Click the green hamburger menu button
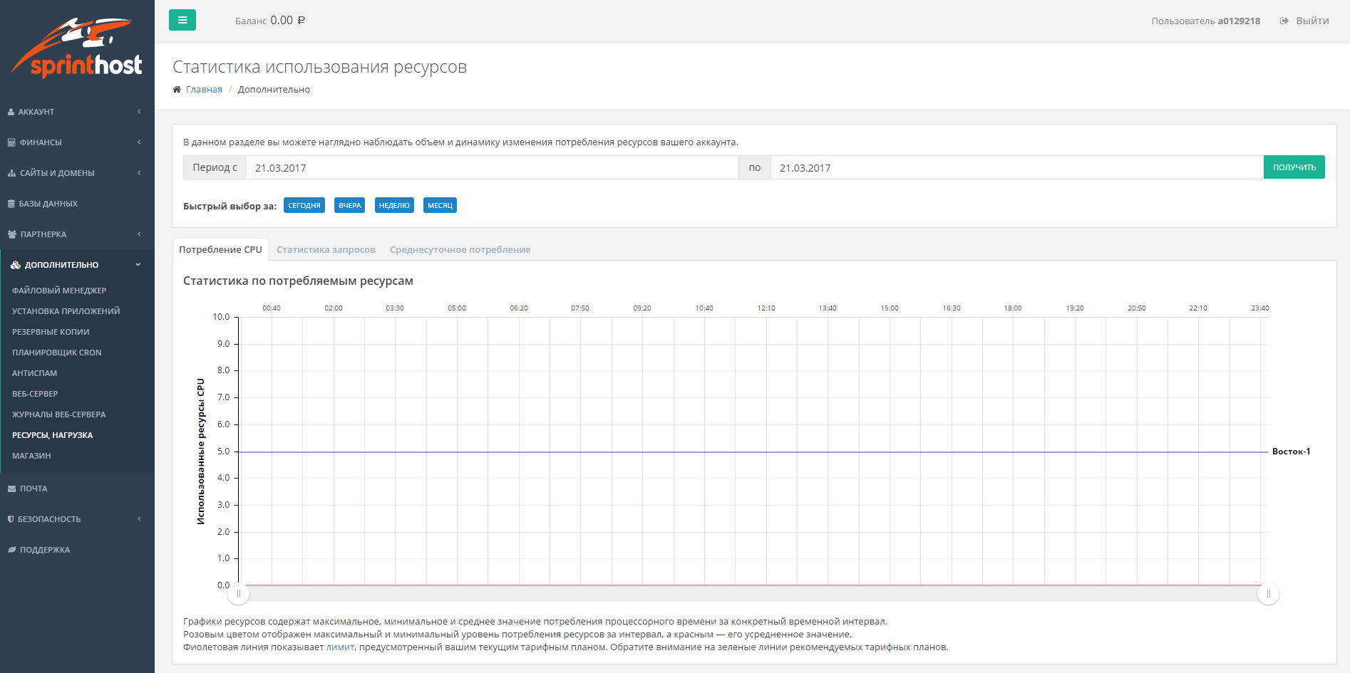This screenshot has height=673, width=1350. coord(182,20)
